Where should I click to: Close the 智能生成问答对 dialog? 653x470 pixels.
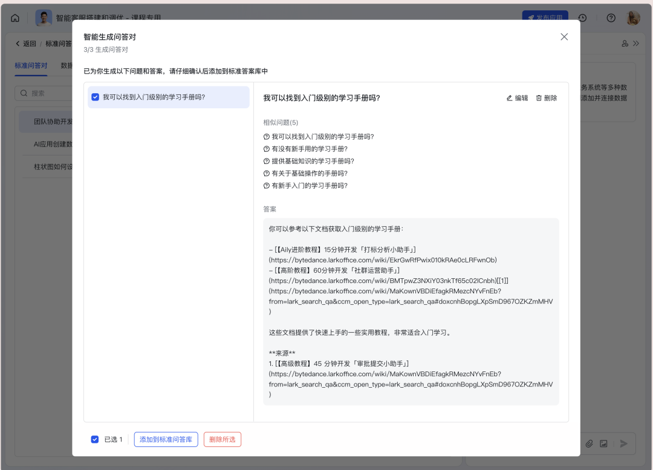click(x=564, y=37)
